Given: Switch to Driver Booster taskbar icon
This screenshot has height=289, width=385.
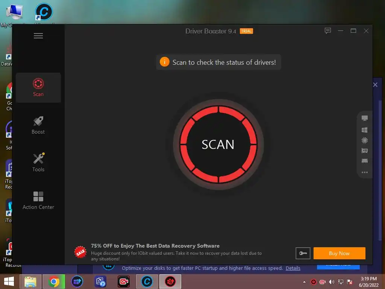Looking at the screenshot, I should [x=170, y=281].
